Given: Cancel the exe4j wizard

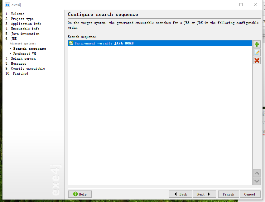Looking at the screenshot, I should [x=250, y=194].
